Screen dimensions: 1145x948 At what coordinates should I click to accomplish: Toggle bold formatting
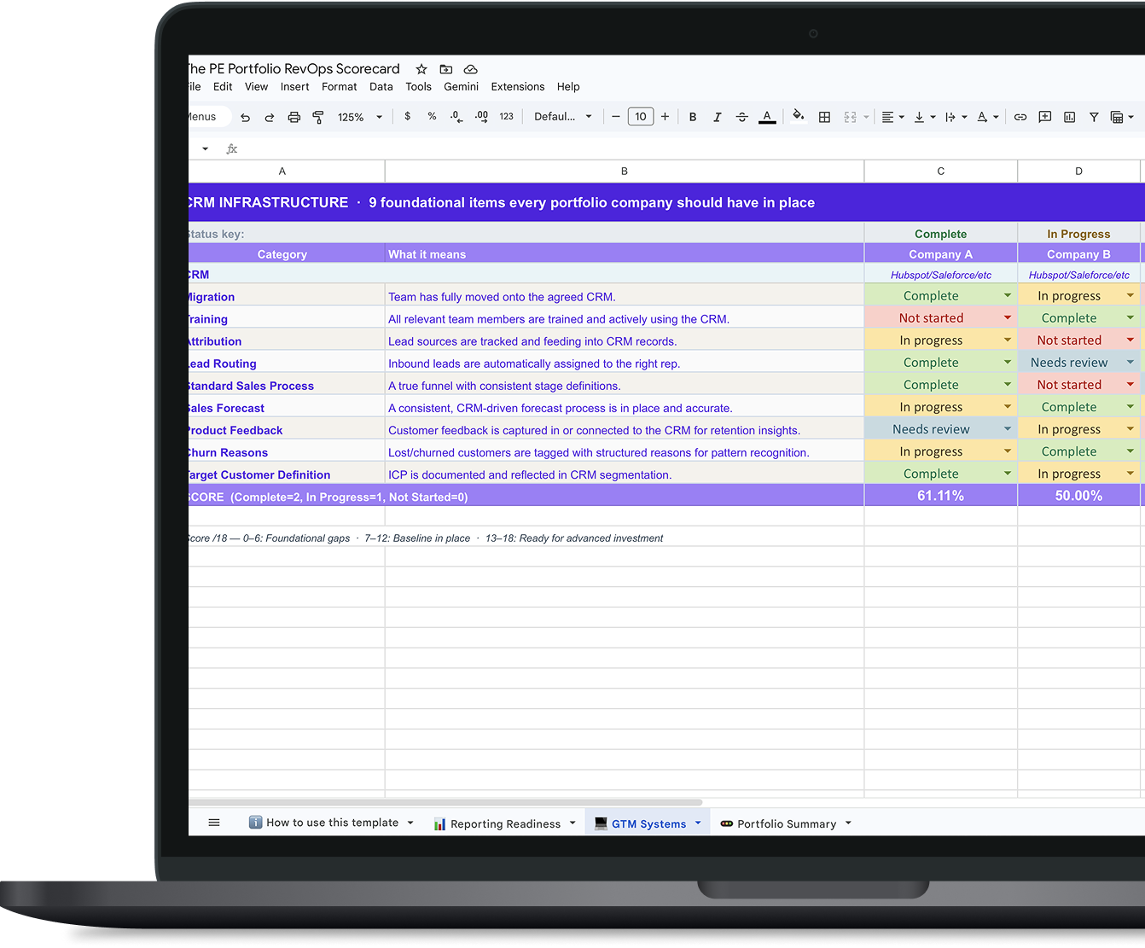click(693, 117)
